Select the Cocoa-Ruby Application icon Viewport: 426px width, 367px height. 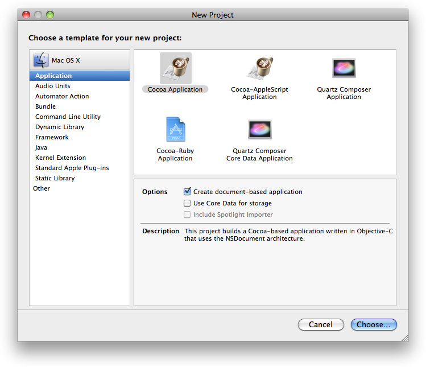[175, 130]
